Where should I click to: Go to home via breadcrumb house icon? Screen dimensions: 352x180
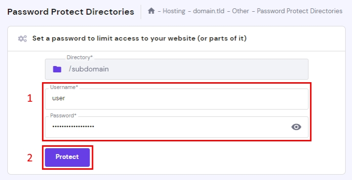(x=151, y=11)
